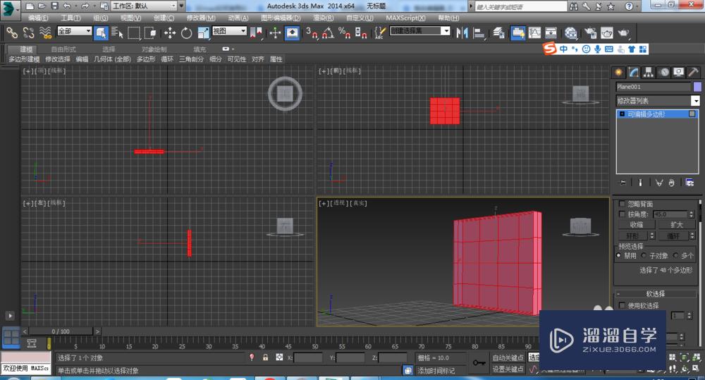Choose the 子对象 preview selection option

pos(644,256)
